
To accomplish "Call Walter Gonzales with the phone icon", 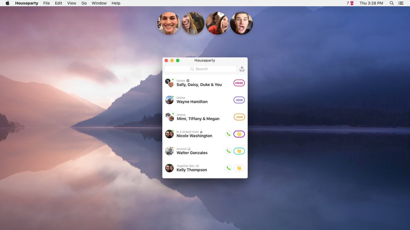I will click(x=228, y=151).
